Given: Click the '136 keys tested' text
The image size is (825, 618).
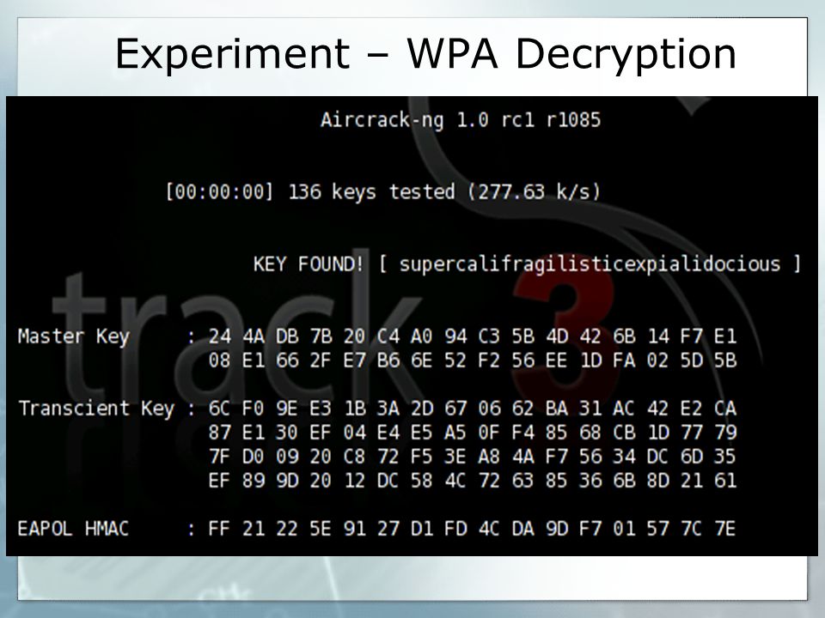Looking at the screenshot, I should tap(371, 191).
